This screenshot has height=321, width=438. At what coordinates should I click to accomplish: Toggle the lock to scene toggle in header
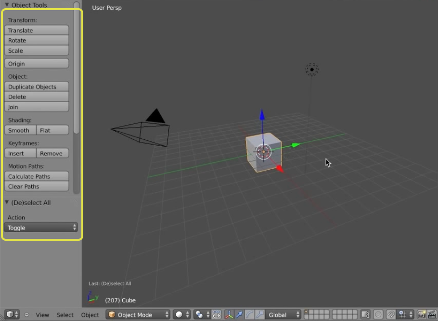pyautogui.click(x=366, y=315)
